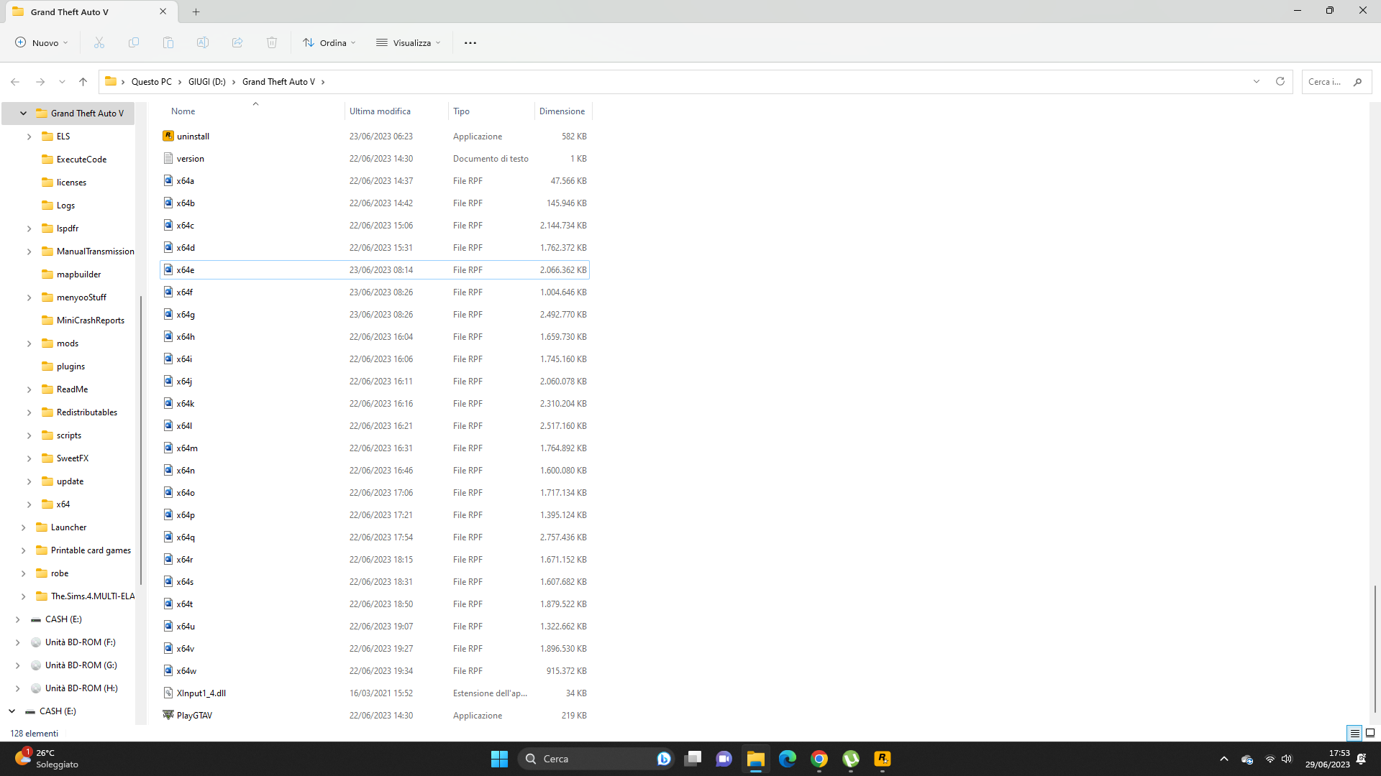Click the Rename icon in toolbar
1381x776 pixels.
pyautogui.click(x=203, y=43)
